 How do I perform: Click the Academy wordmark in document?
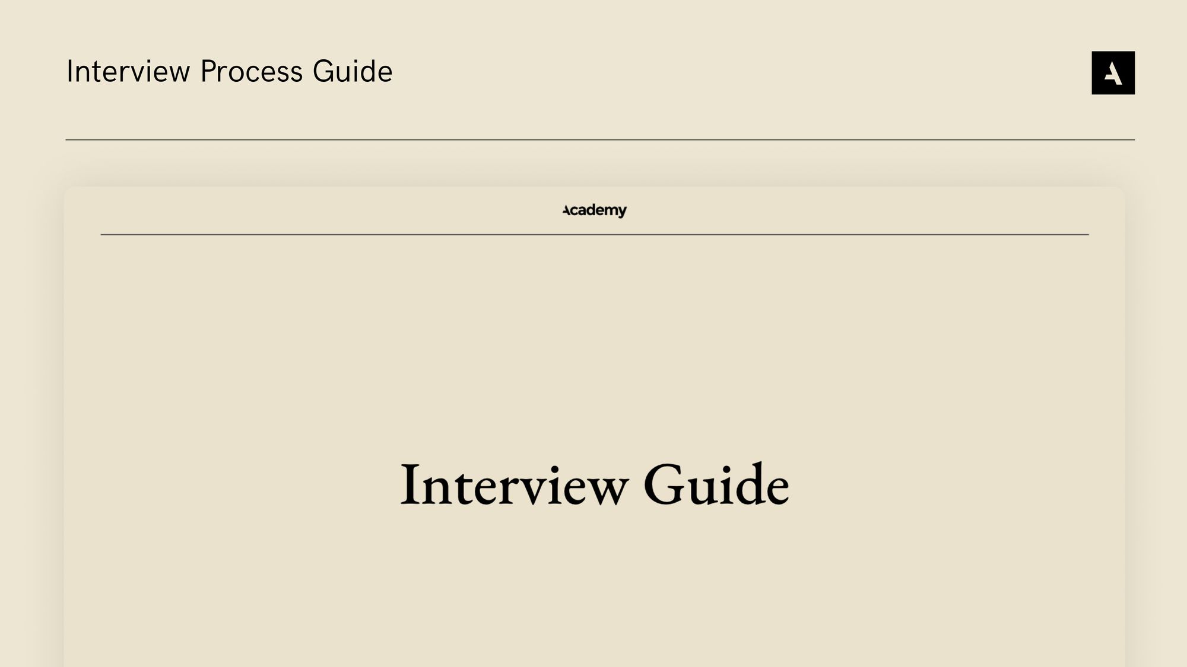point(594,211)
